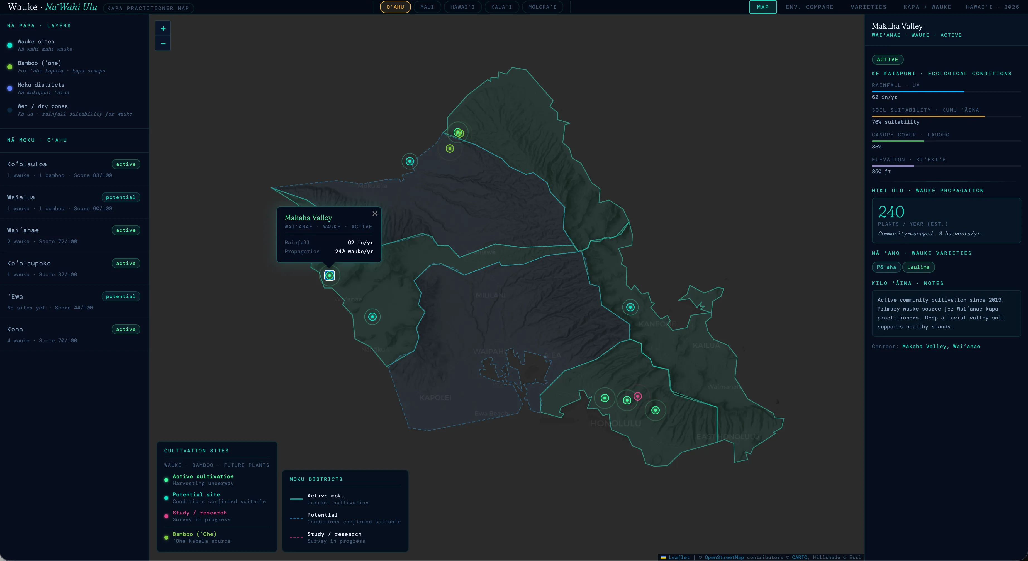Viewport: 1028px width, 561px height.
Task: Switch to the O'ahu island tab
Action: coord(395,7)
